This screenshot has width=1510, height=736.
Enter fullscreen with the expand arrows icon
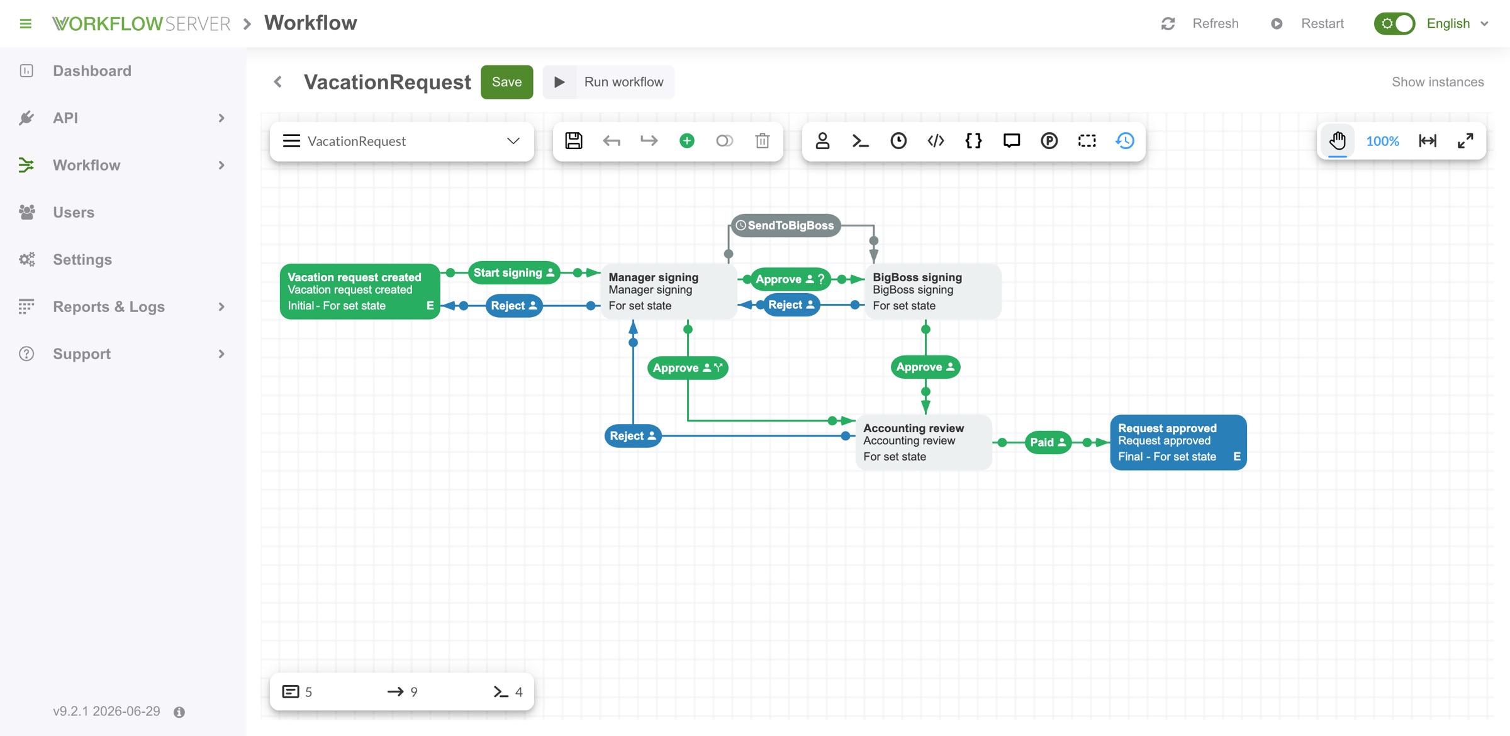(1465, 141)
